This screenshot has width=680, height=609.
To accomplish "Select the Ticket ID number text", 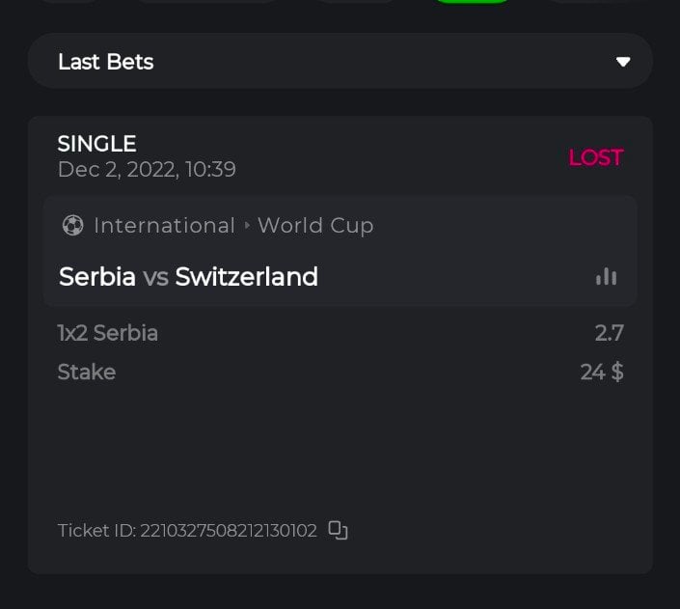I will point(229,531).
